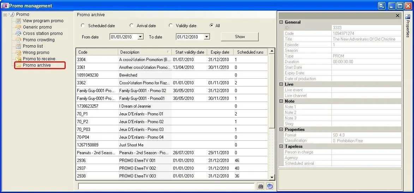Click the Cross station promo icon

click(x=18, y=34)
